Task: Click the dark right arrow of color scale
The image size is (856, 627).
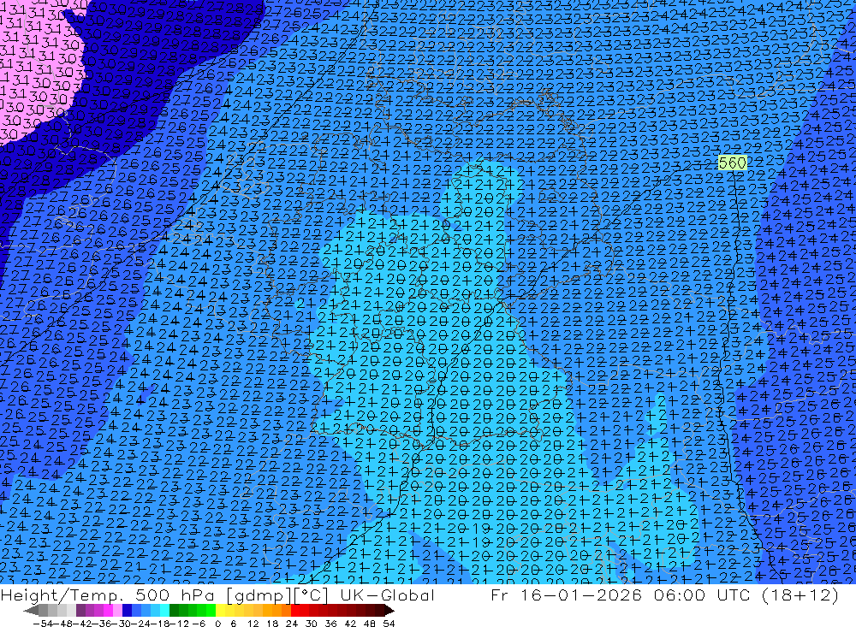Action: (x=389, y=610)
